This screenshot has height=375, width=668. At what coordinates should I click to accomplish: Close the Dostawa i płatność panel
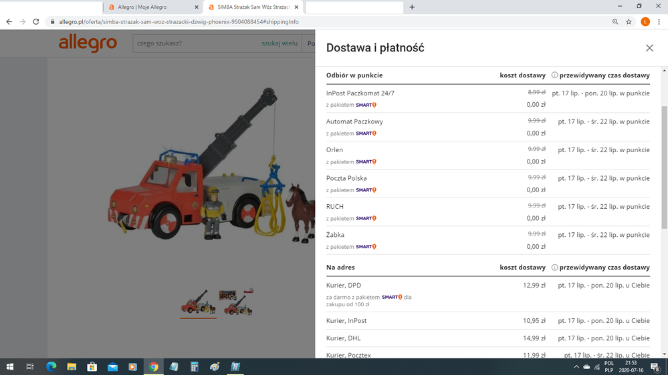pyautogui.click(x=649, y=48)
